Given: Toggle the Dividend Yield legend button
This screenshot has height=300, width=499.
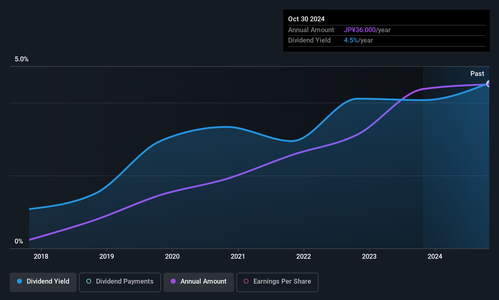Looking at the screenshot, I should (x=43, y=282).
